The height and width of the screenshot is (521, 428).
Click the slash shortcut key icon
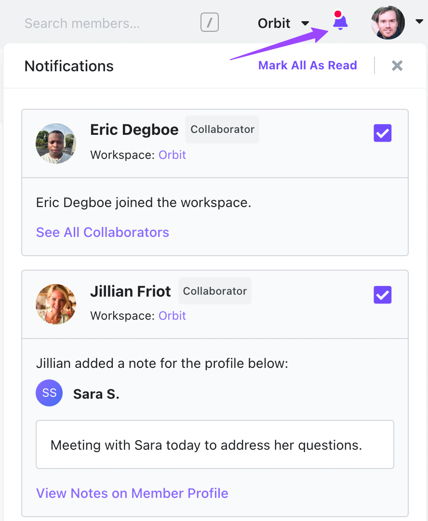coord(210,22)
